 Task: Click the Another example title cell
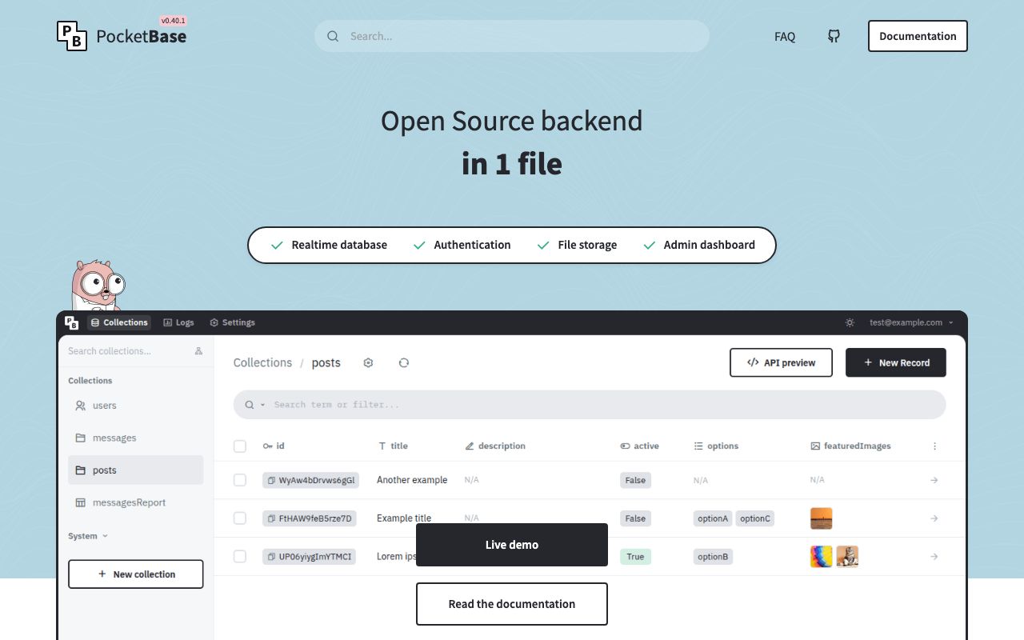pos(412,480)
